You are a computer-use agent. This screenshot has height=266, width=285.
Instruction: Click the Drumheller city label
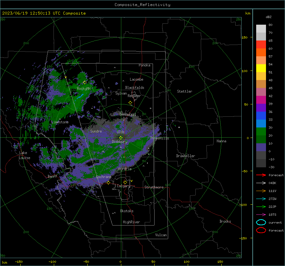[x=186, y=156]
